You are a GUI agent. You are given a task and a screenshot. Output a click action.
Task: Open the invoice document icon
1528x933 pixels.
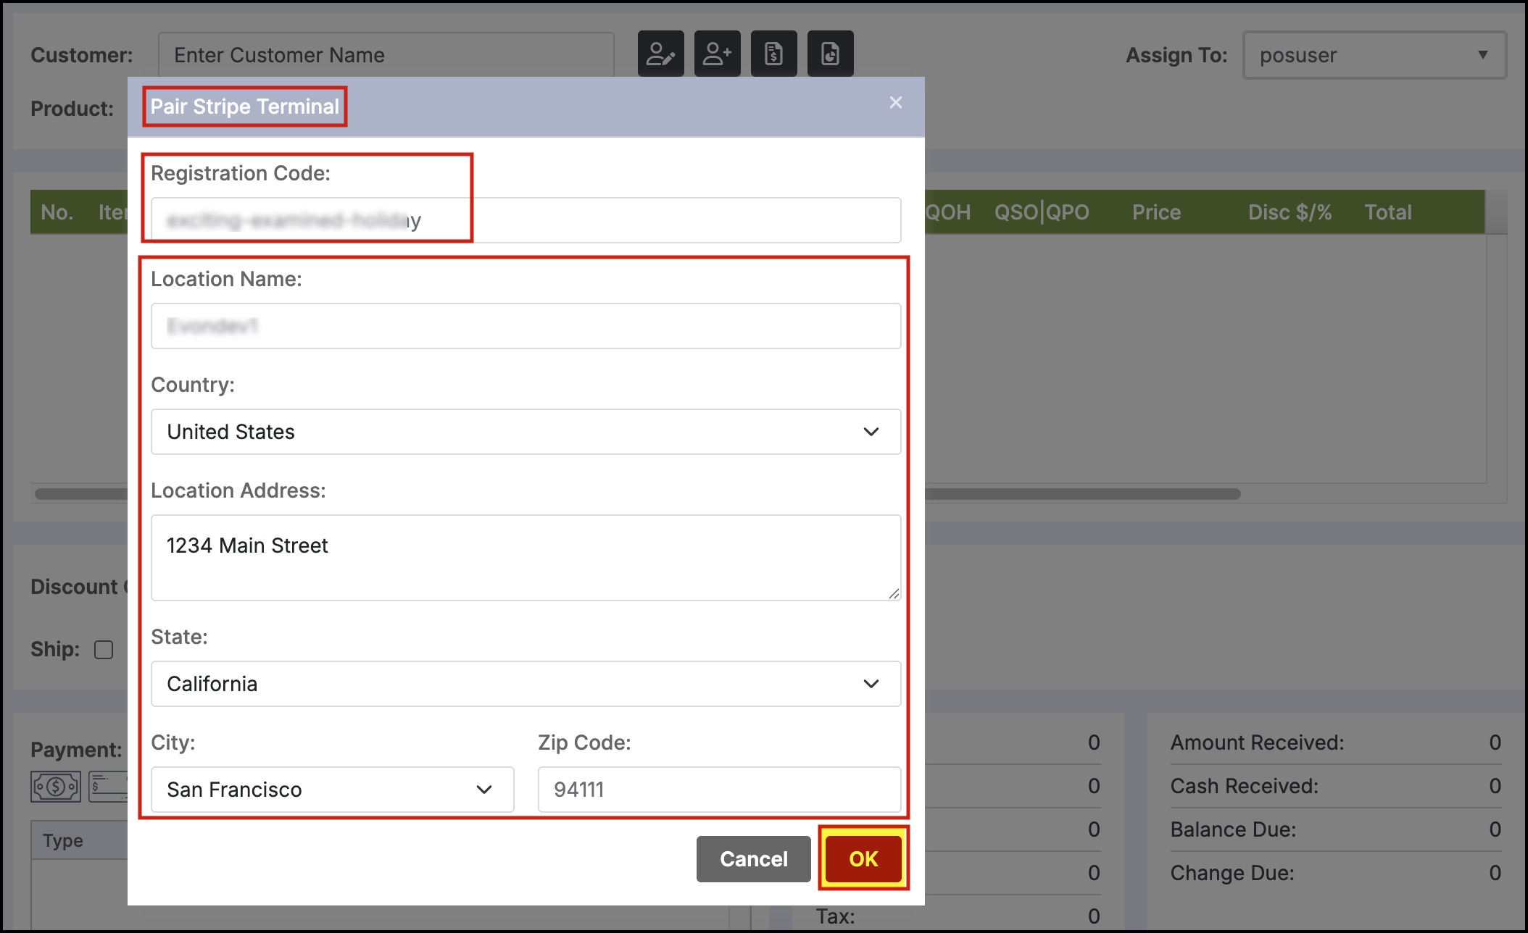tap(773, 54)
